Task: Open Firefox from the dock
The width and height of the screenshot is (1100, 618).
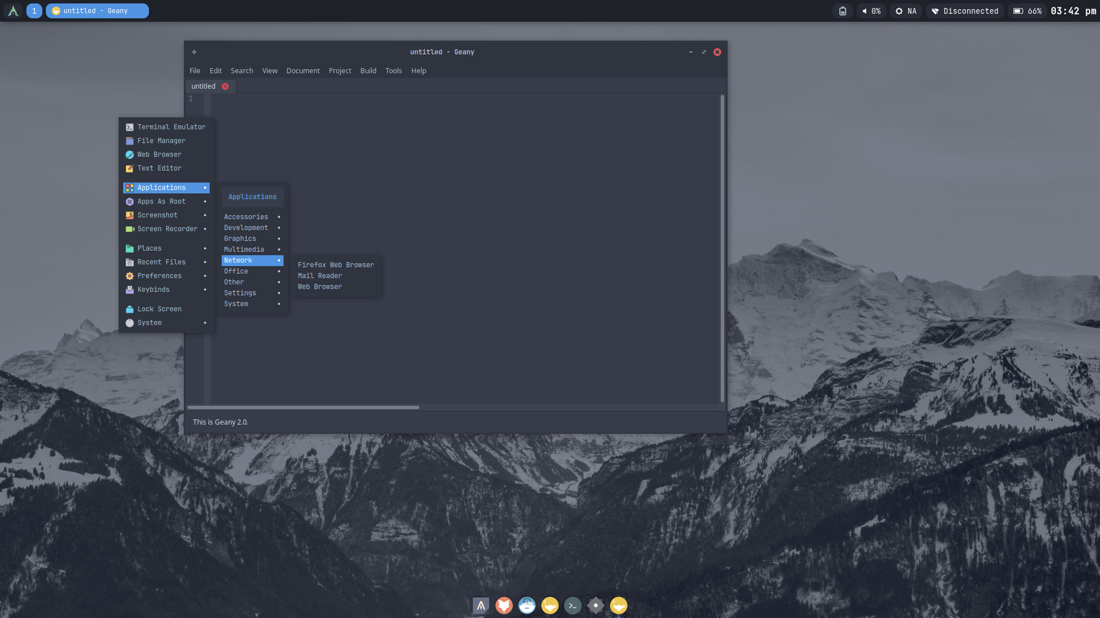Action: (x=504, y=605)
